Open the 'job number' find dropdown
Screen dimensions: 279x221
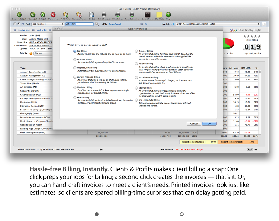click(48, 24)
